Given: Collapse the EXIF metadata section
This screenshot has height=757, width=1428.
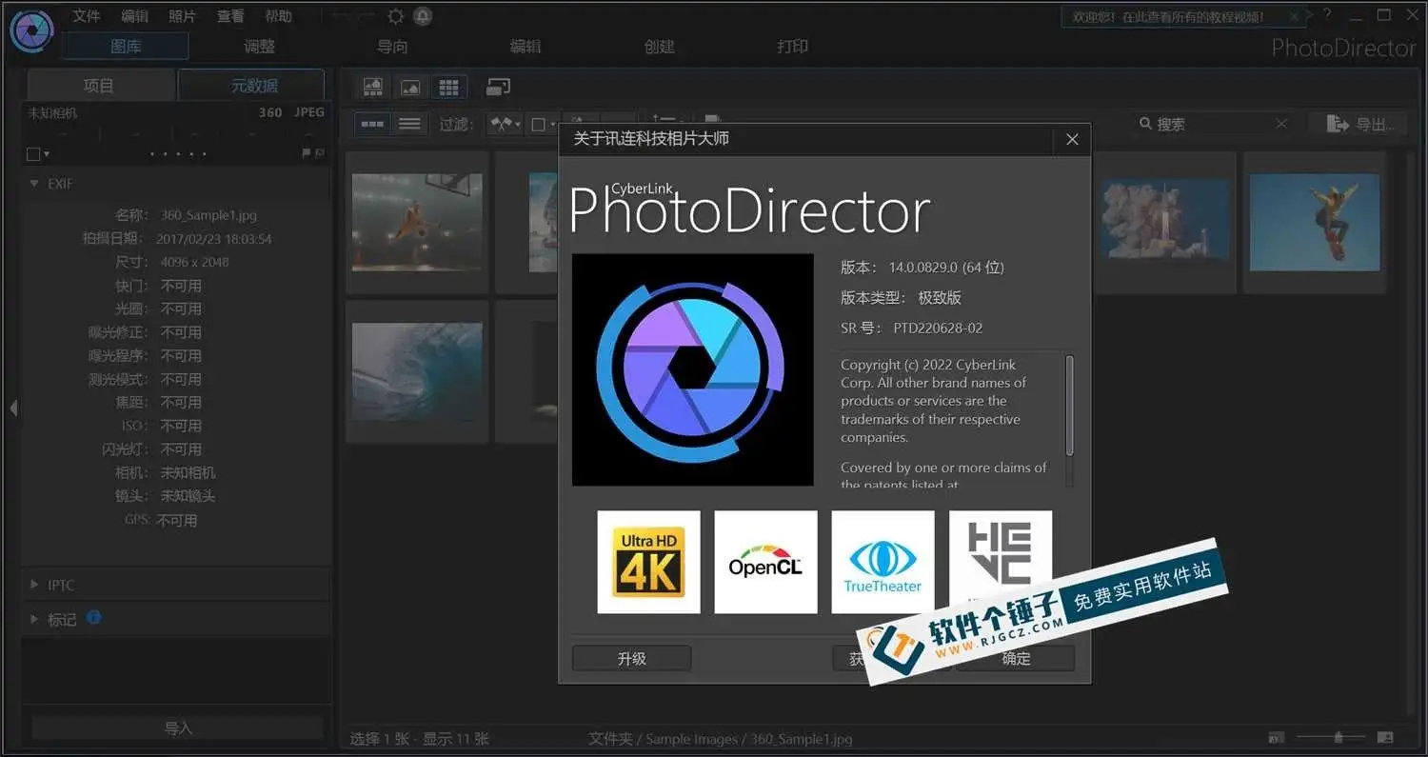Looking at the screenshot, I should pyautogui.click(x=35, y=183).
